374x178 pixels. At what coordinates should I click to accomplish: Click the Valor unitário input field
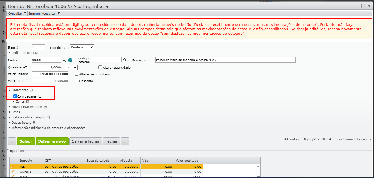pyautogui.click(x=50, y=74)
